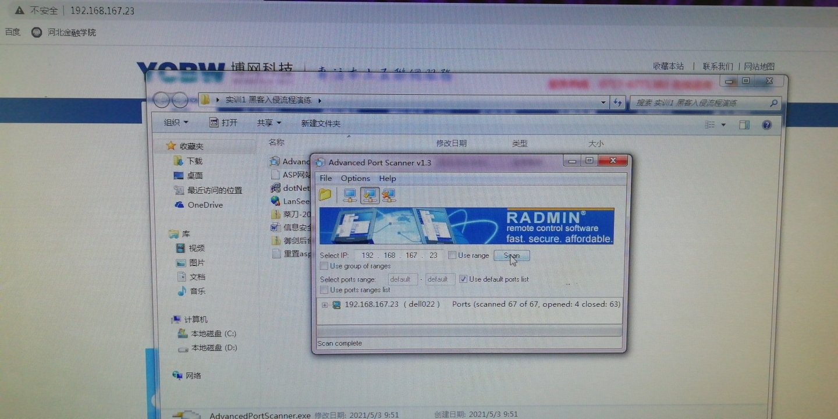Click the Explorer back navigation arrow
The image size is (838, 419).
click(162, 100)
